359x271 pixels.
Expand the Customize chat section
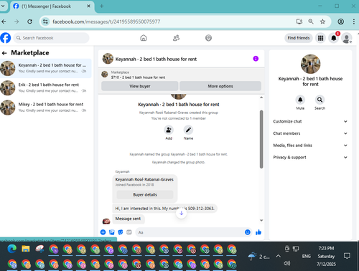coord(310,121)
